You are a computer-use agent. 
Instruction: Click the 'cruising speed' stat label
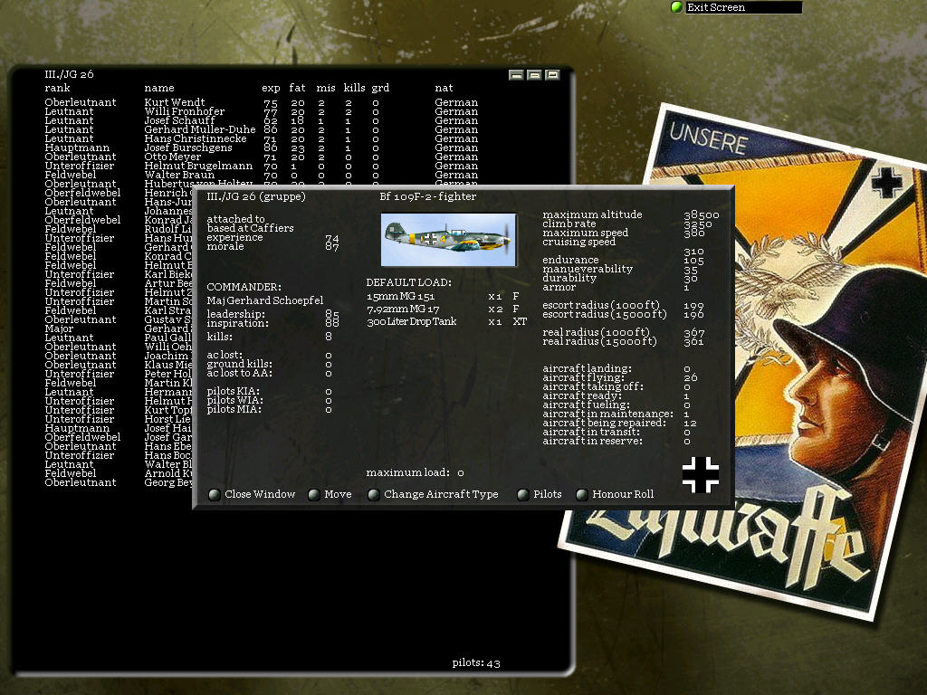pos(578,242)
